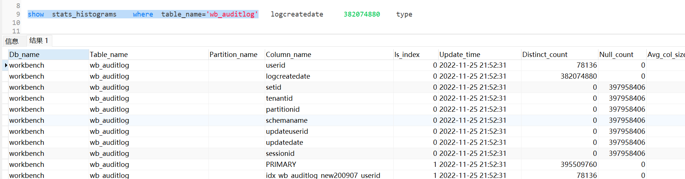Click the Db_name column header
The height and width of the screenshot is (179, 685).
point(24,54)
